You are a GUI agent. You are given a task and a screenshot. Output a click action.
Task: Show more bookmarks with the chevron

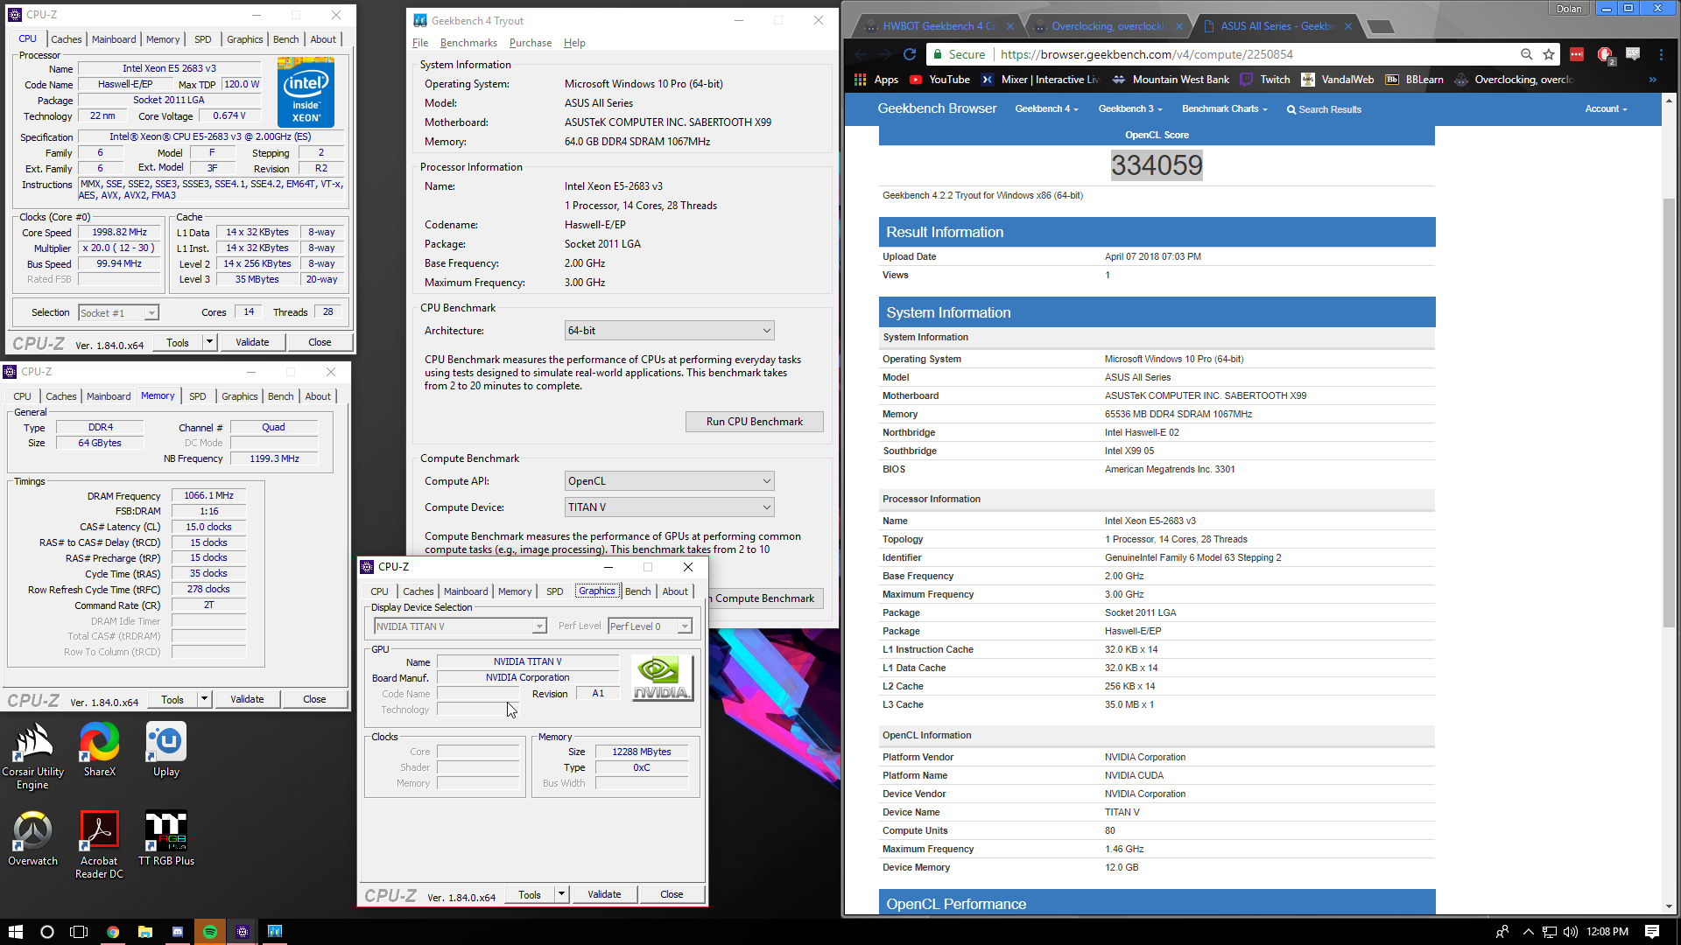[1653, 80]
